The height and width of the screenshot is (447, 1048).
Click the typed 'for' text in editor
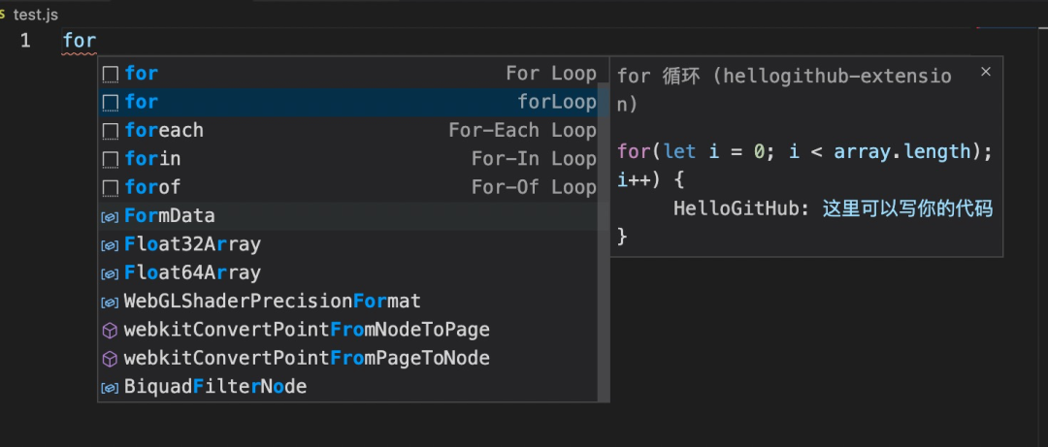80,41
